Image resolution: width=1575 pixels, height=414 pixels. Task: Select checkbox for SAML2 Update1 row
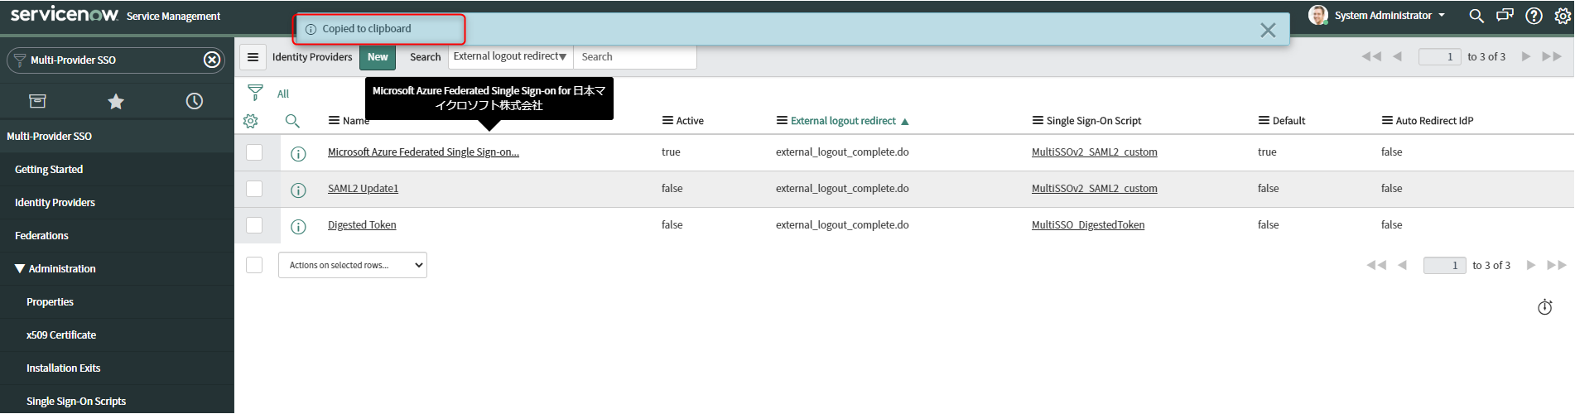(x=254, y=189)
